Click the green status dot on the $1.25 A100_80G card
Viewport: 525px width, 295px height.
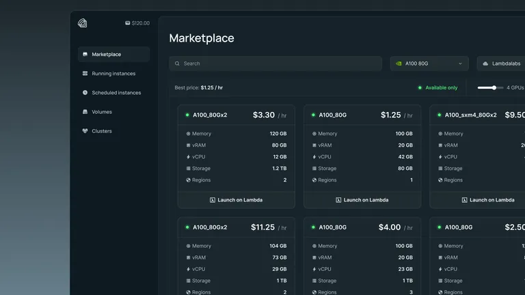(x=313, y=115)
